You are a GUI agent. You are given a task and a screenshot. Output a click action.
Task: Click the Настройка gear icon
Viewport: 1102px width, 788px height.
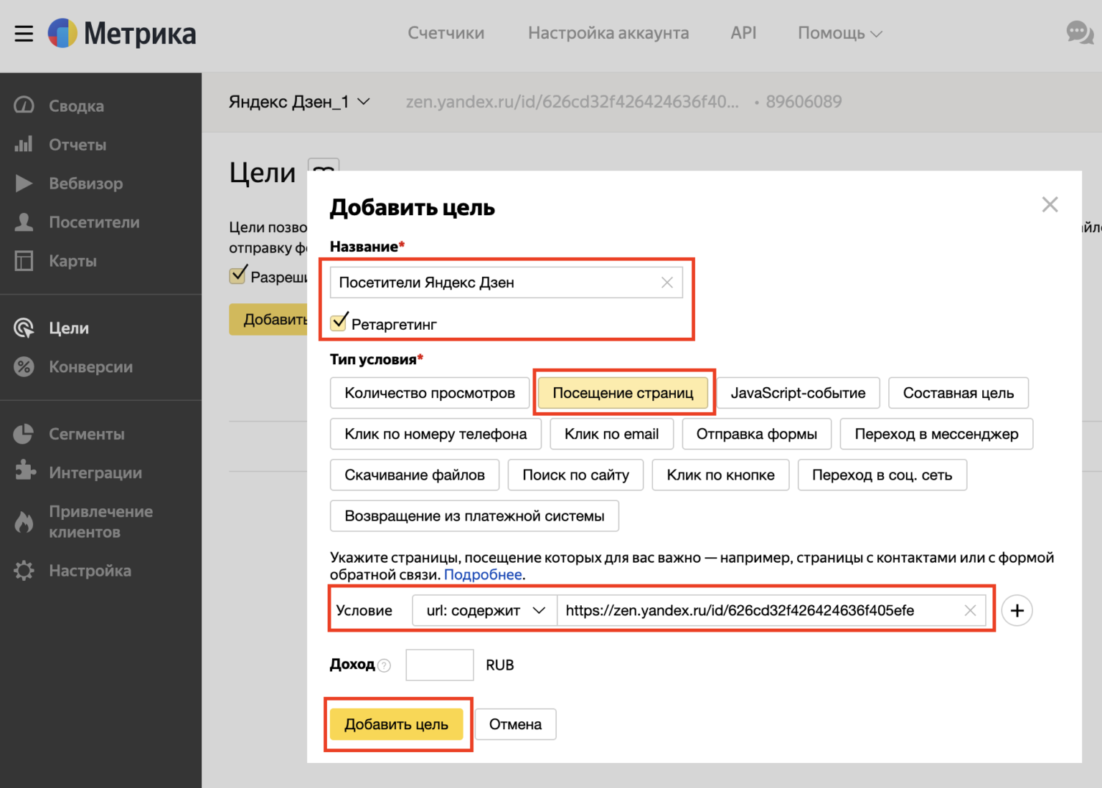pos(24,571)
